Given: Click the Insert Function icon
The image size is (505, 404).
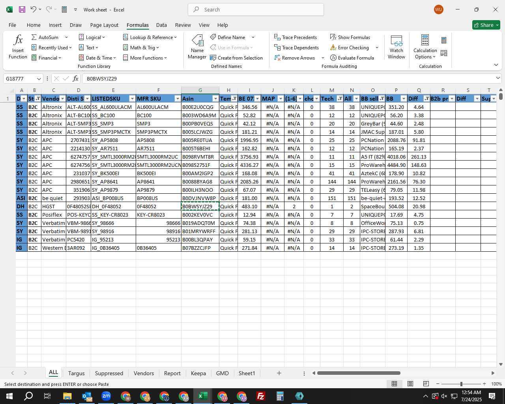Looking at the screenshot, I should point(18,47).
